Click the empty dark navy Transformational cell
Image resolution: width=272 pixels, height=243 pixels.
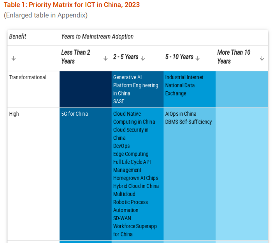86,89
